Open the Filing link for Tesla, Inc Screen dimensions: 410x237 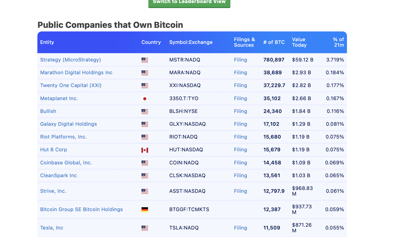(240, 228)
